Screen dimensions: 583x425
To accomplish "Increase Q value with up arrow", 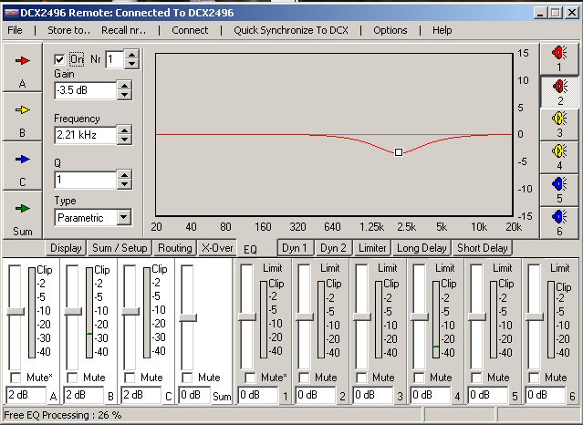I will (x=124, y=175).
